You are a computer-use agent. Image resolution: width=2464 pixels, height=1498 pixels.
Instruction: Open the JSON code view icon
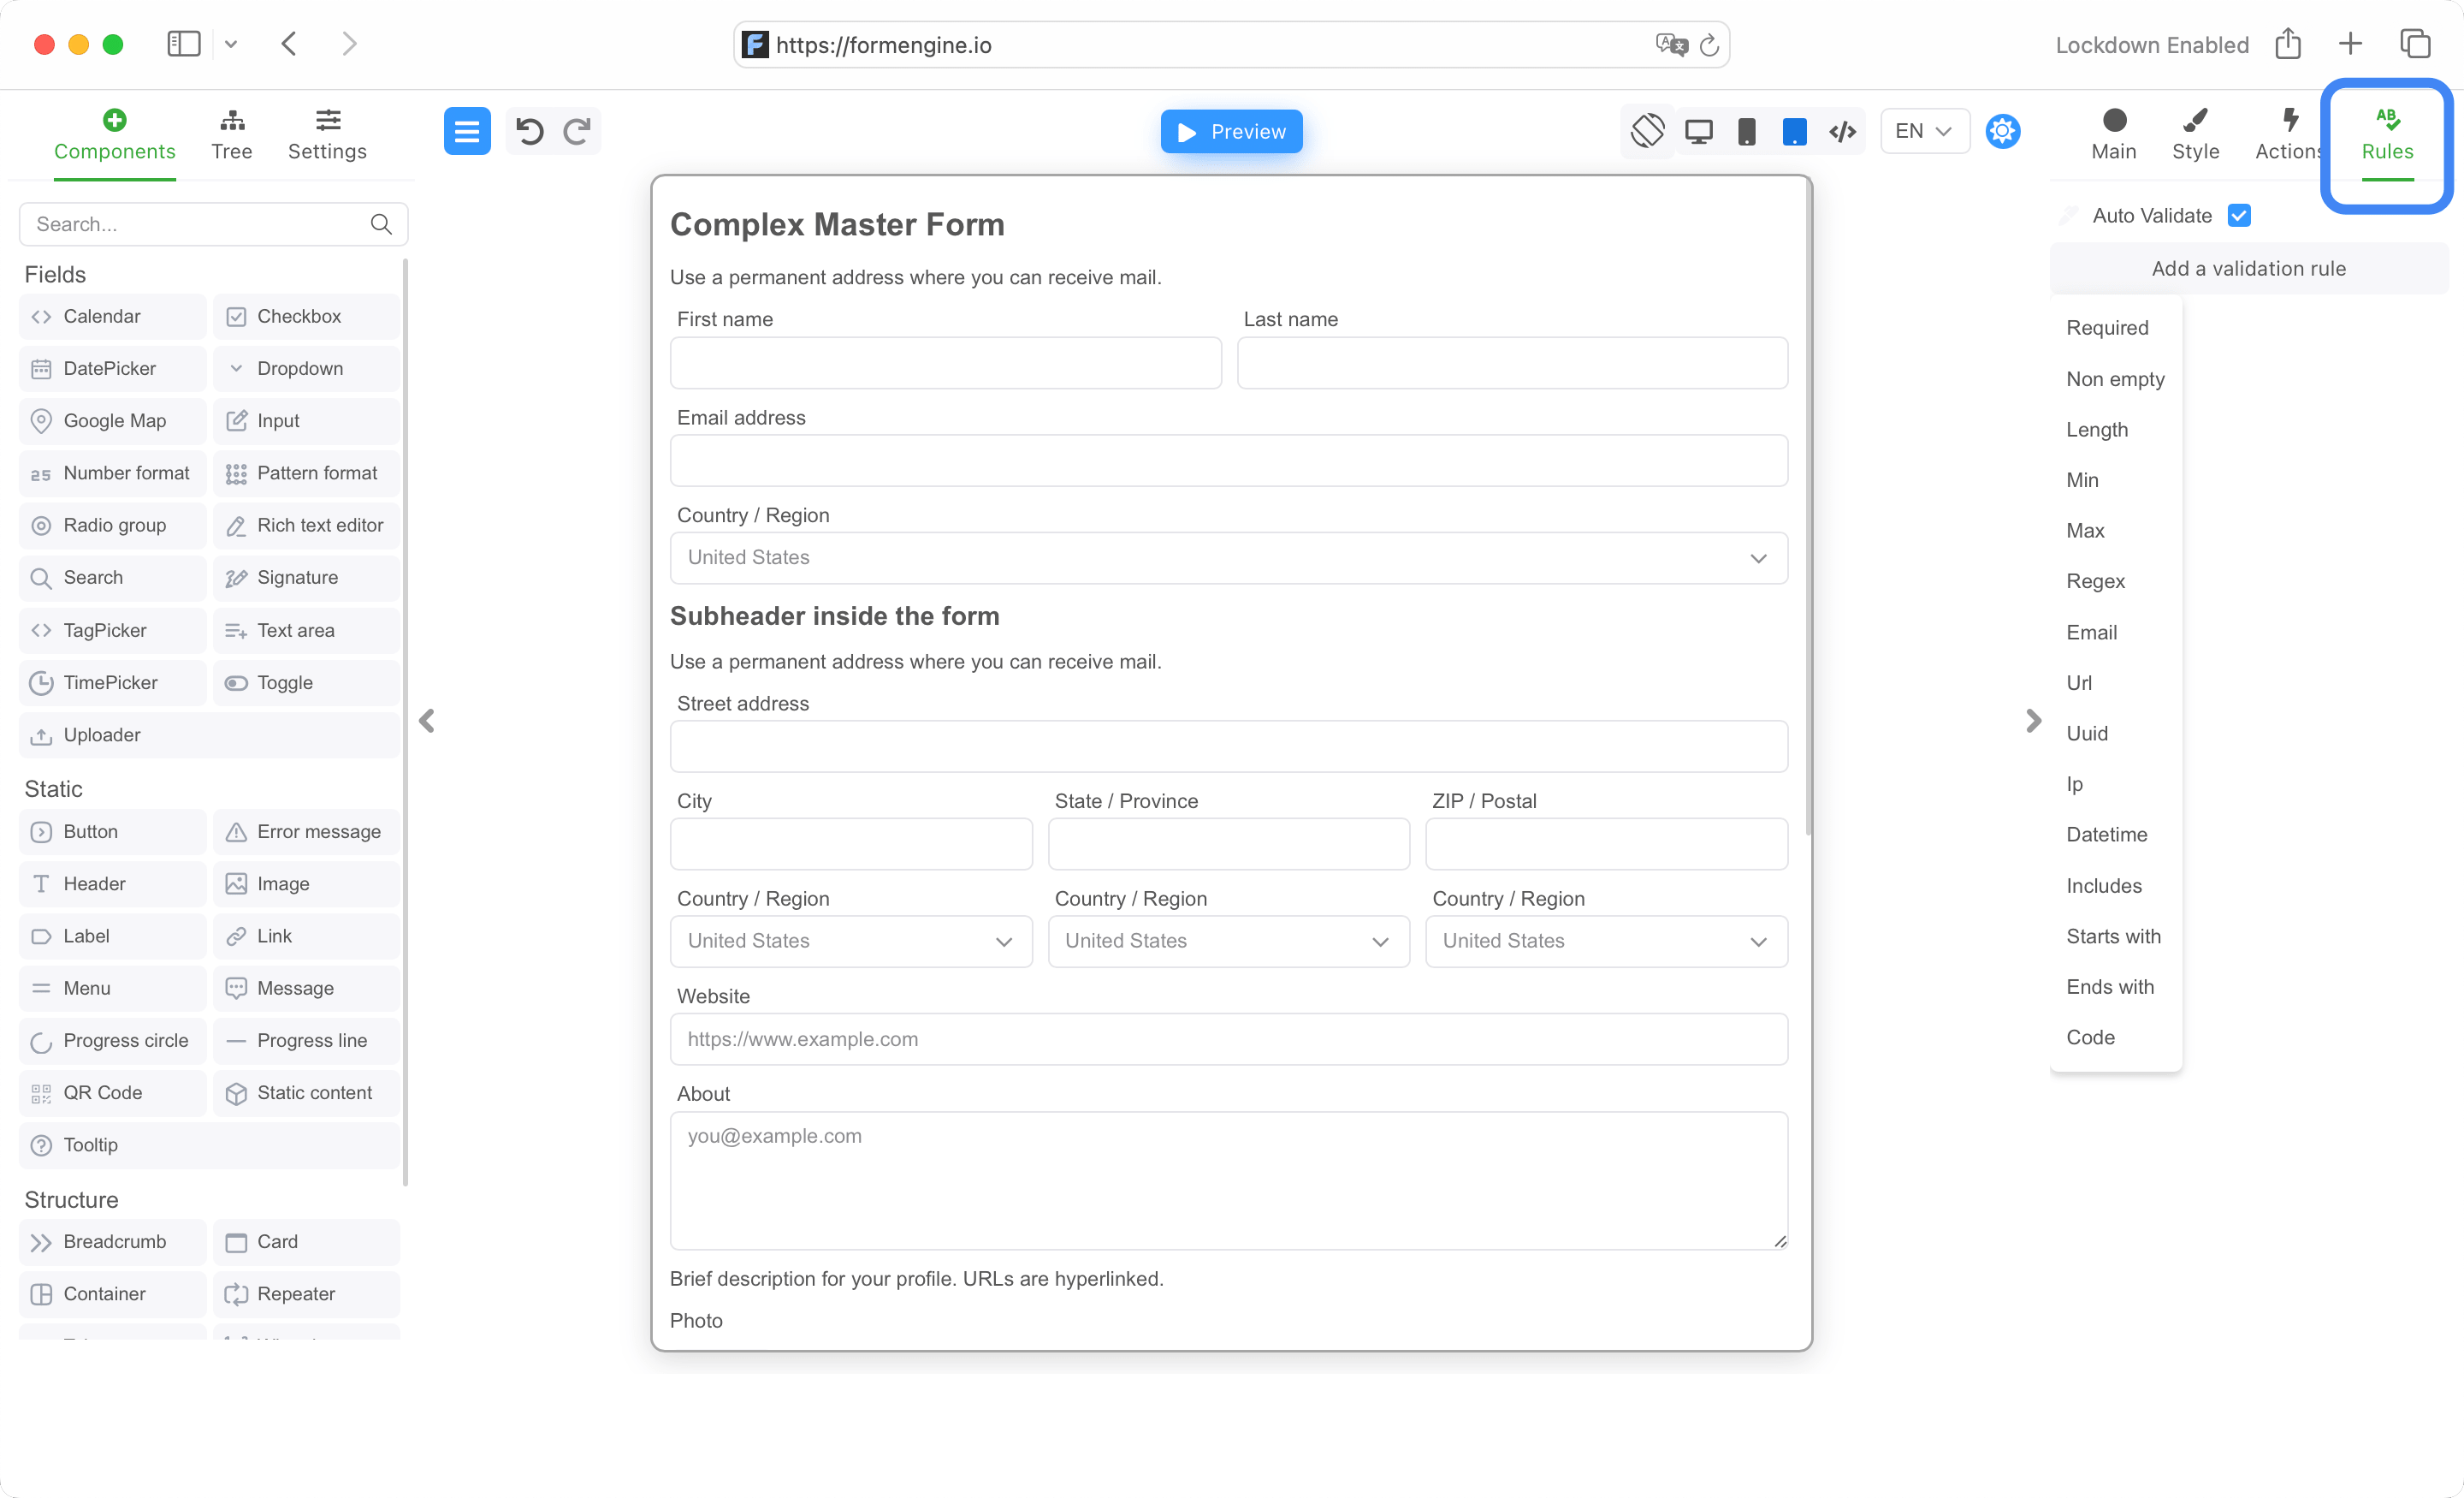pyautogui.click(x=1843, y=131)
